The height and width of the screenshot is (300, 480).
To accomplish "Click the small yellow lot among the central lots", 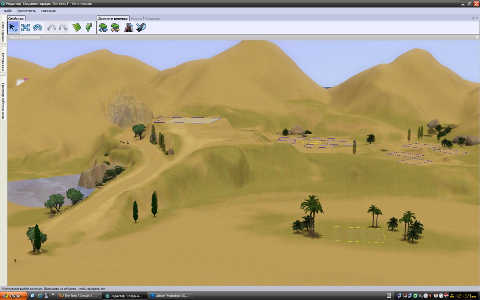I will click(311, 142).
